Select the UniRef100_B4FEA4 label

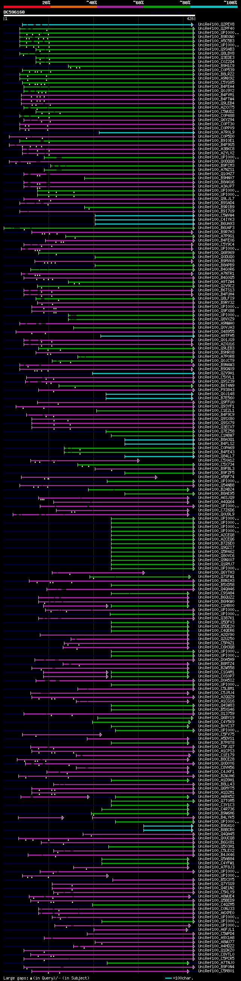coord(216,87)
